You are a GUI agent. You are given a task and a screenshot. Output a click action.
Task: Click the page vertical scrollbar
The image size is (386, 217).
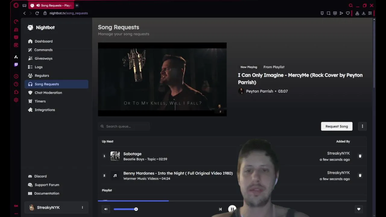coord(374,54)
